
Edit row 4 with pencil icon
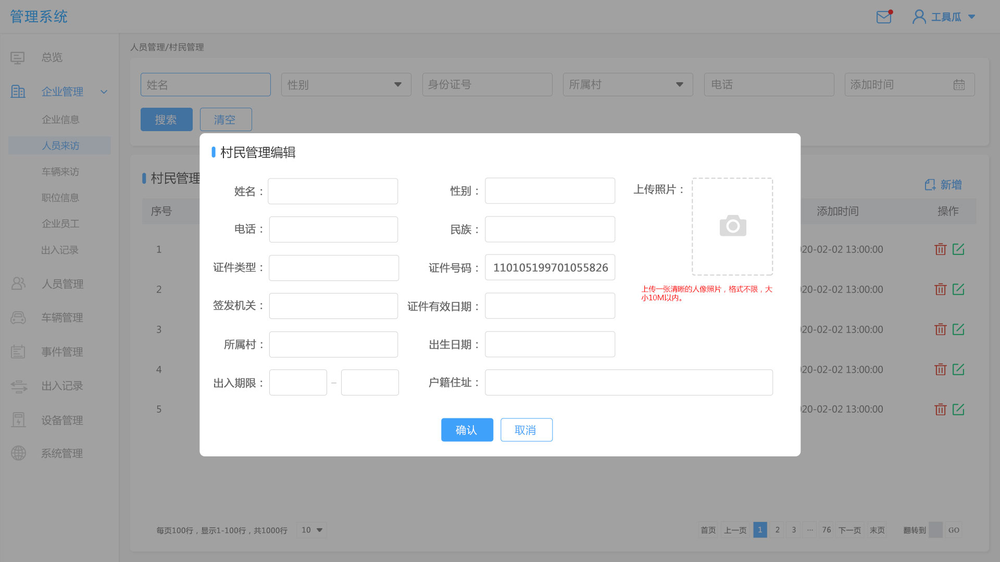pos(958,369)
